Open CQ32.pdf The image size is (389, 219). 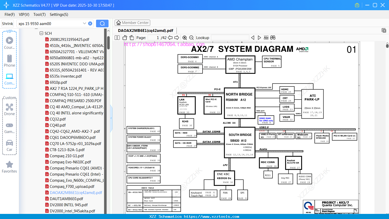click(58, 119)
